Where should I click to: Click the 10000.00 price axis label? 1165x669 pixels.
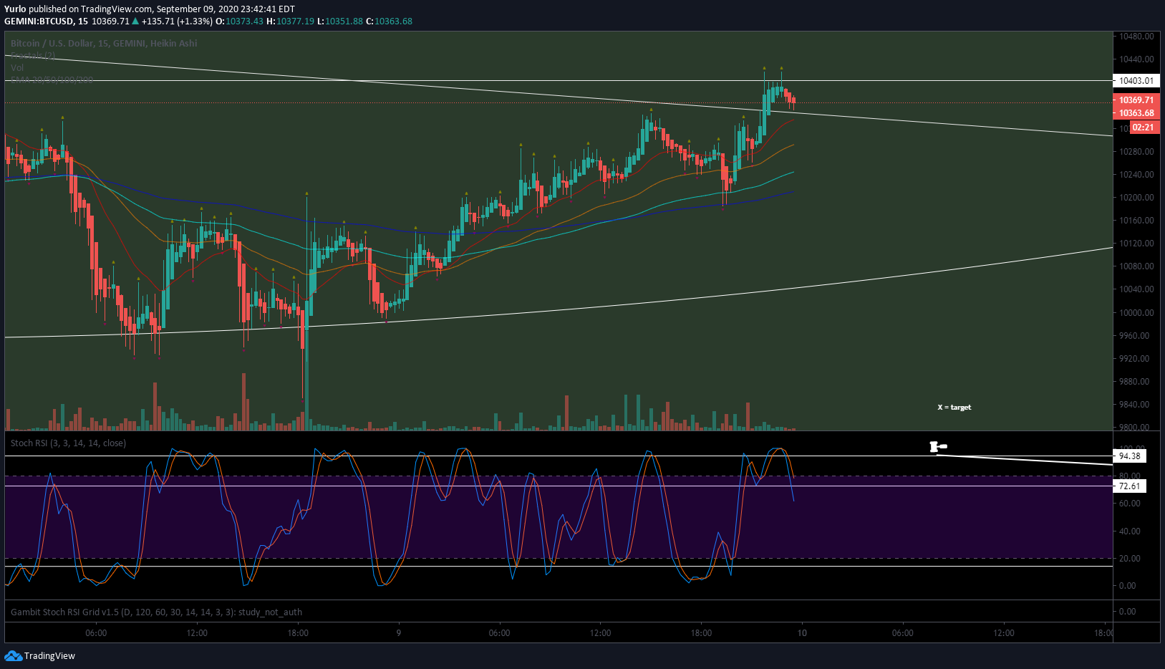coord(1136,312)
